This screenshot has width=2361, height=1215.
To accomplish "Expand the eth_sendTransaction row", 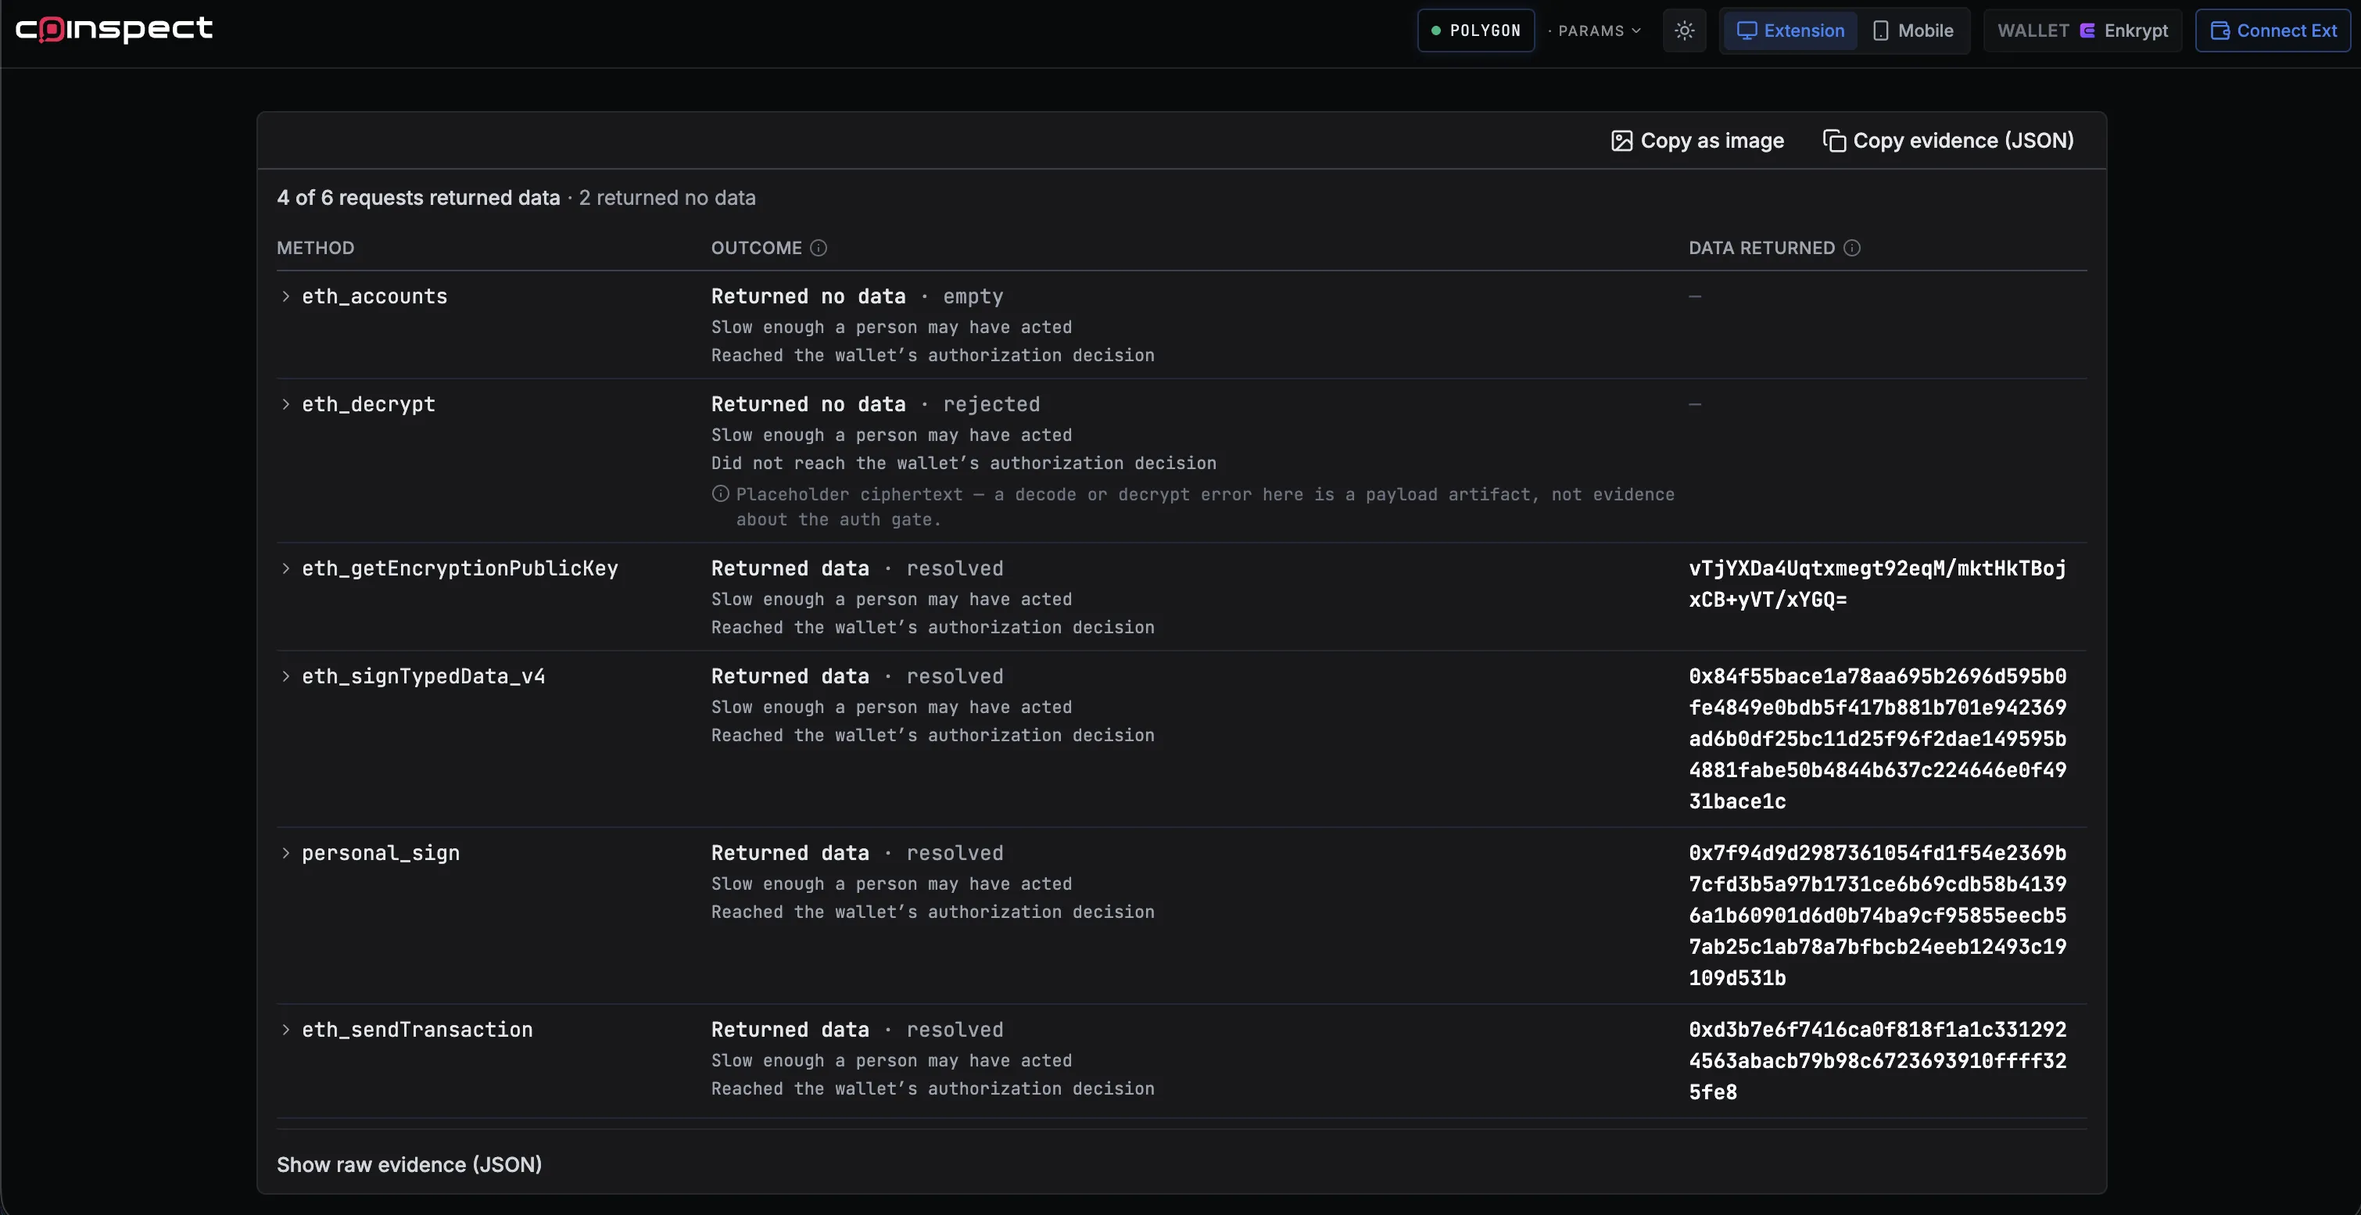I will tap(286, 1030).
